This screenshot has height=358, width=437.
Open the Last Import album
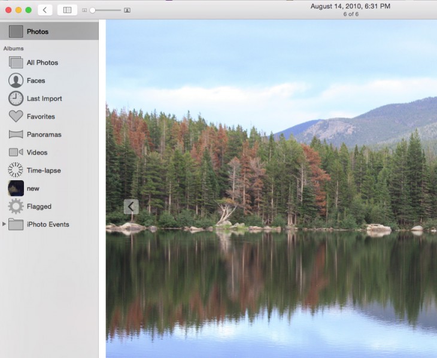[49, 98]
